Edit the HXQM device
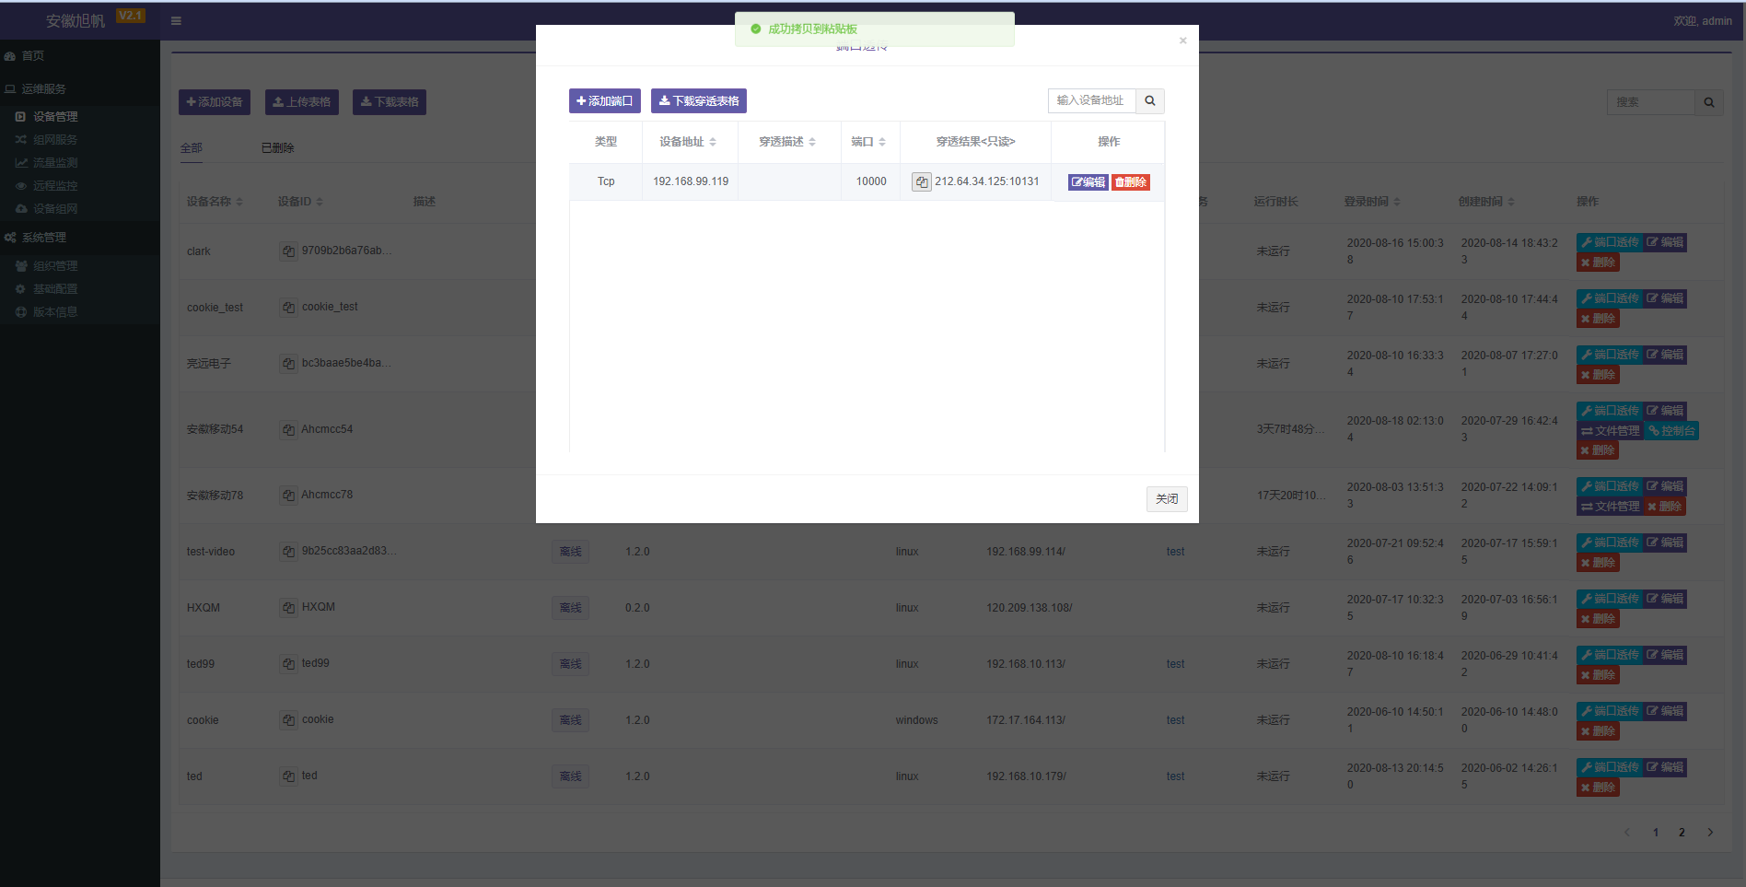1746x887 pixels. pyautogui.click(x=1665, y=599)
